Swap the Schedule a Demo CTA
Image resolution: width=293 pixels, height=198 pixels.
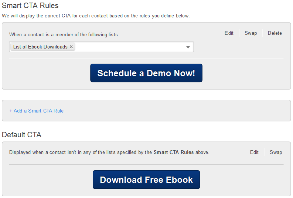251,33
